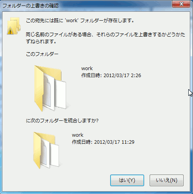Click the yellow warning triangle badge icon
Screen dimensions: 193x194
click(10, 31)
